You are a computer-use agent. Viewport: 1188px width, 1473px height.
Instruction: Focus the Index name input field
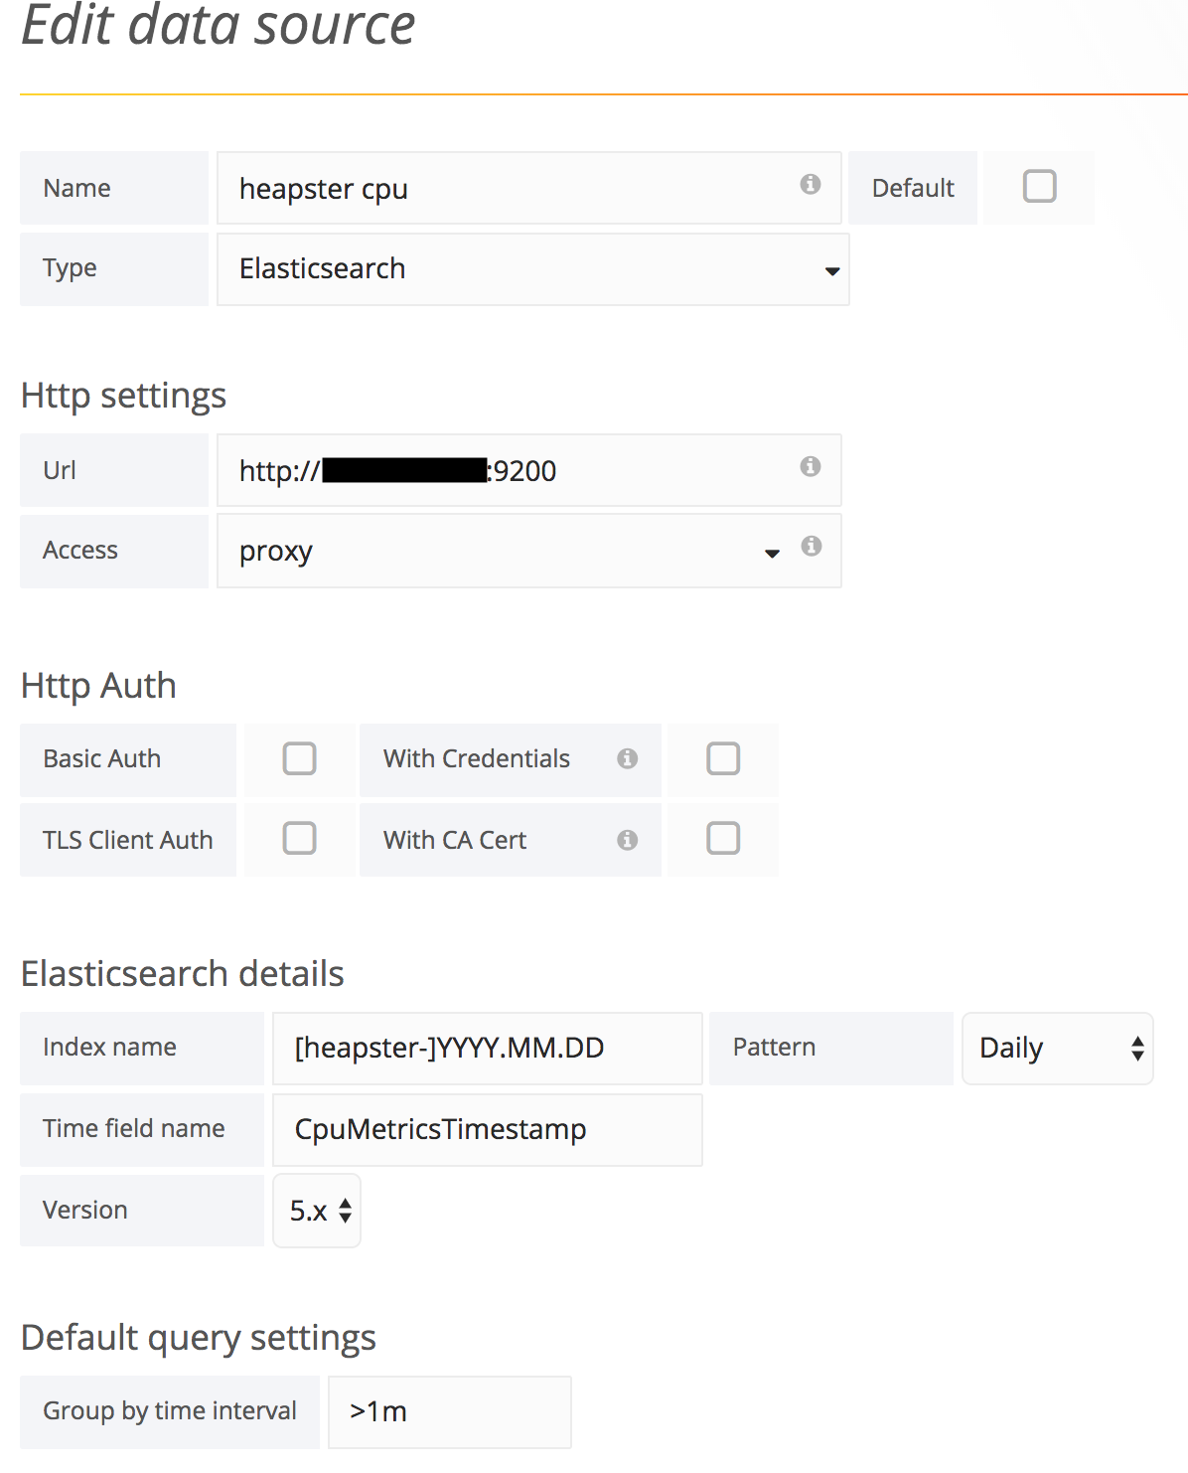pyautogui.click(x=487, y=1049)
